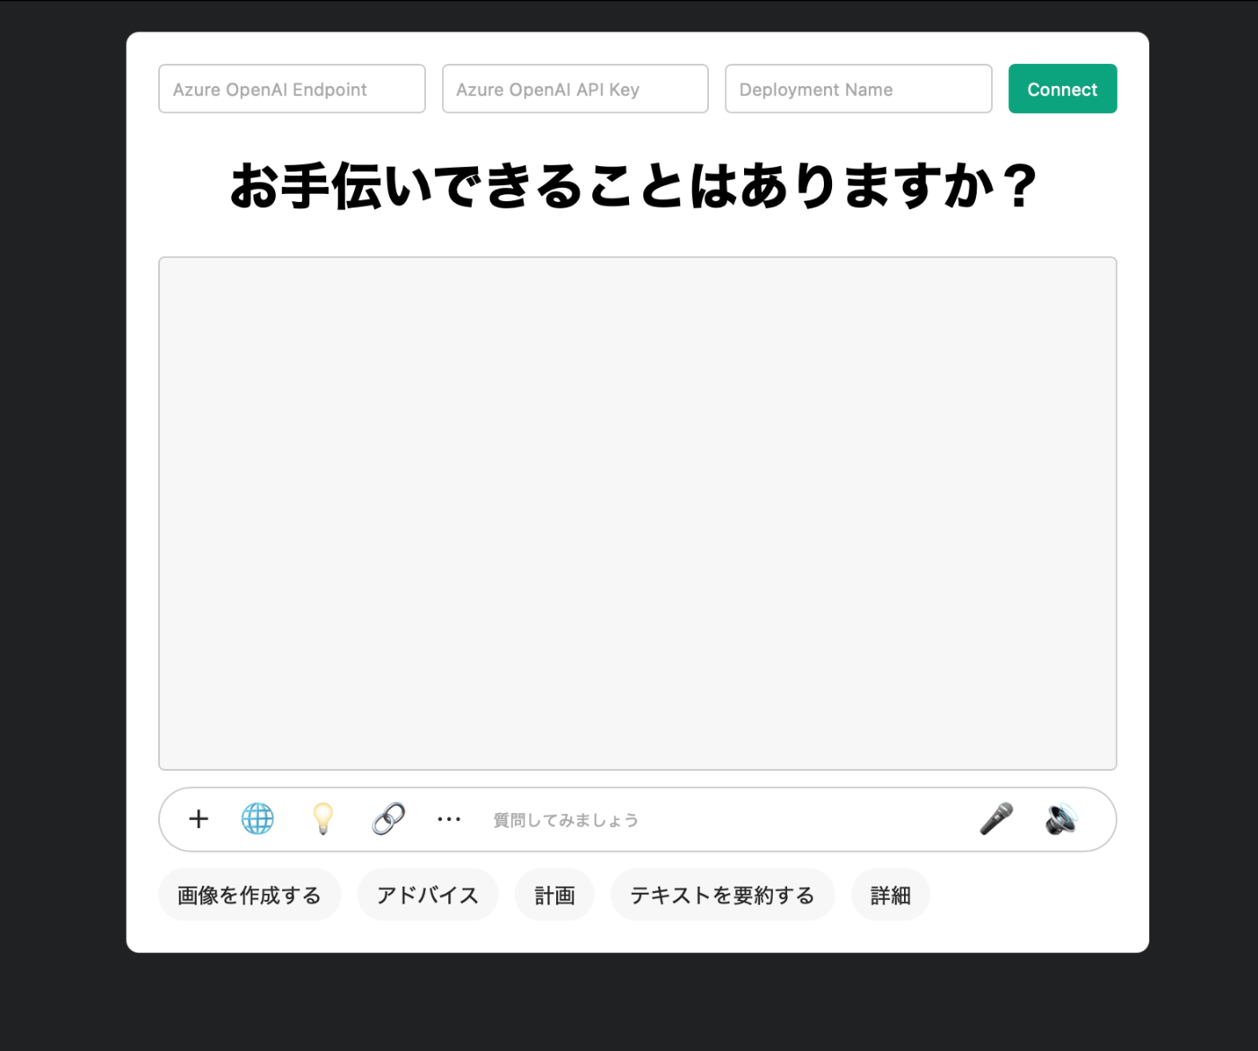Select the アドバイス suggestion chip

(x=428, y=895)
